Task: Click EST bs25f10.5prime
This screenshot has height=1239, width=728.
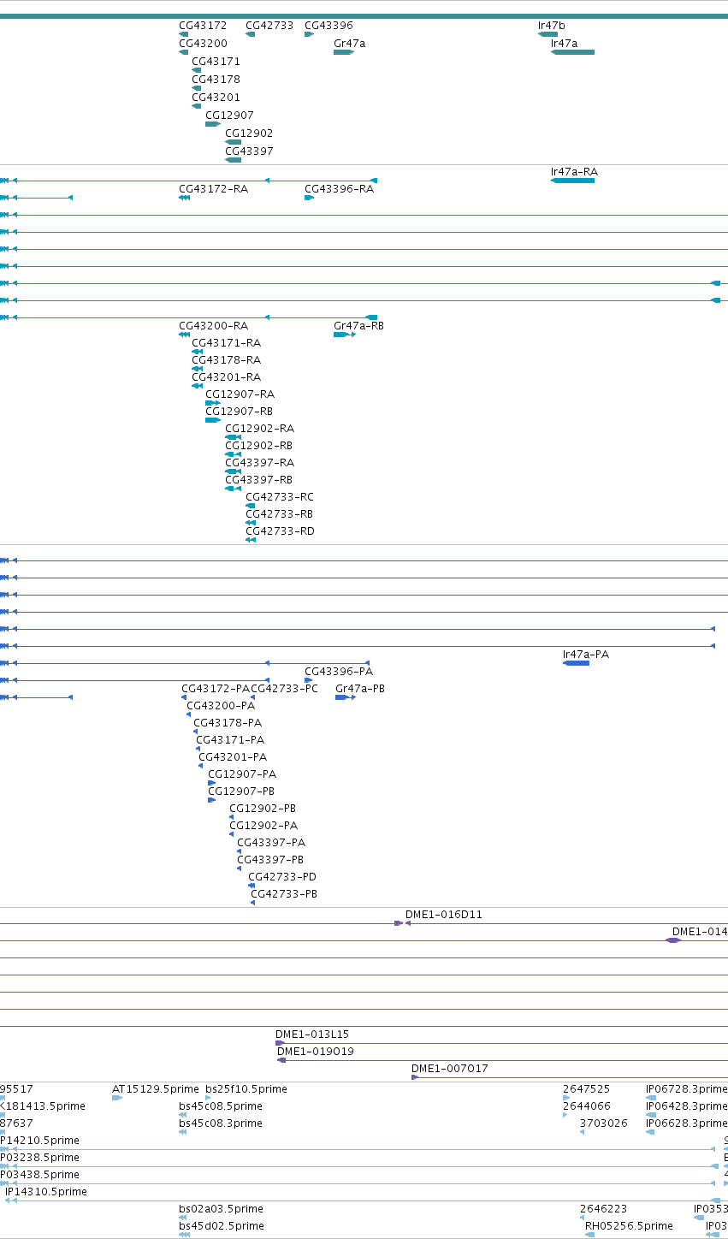Action: click(246, 1089)
